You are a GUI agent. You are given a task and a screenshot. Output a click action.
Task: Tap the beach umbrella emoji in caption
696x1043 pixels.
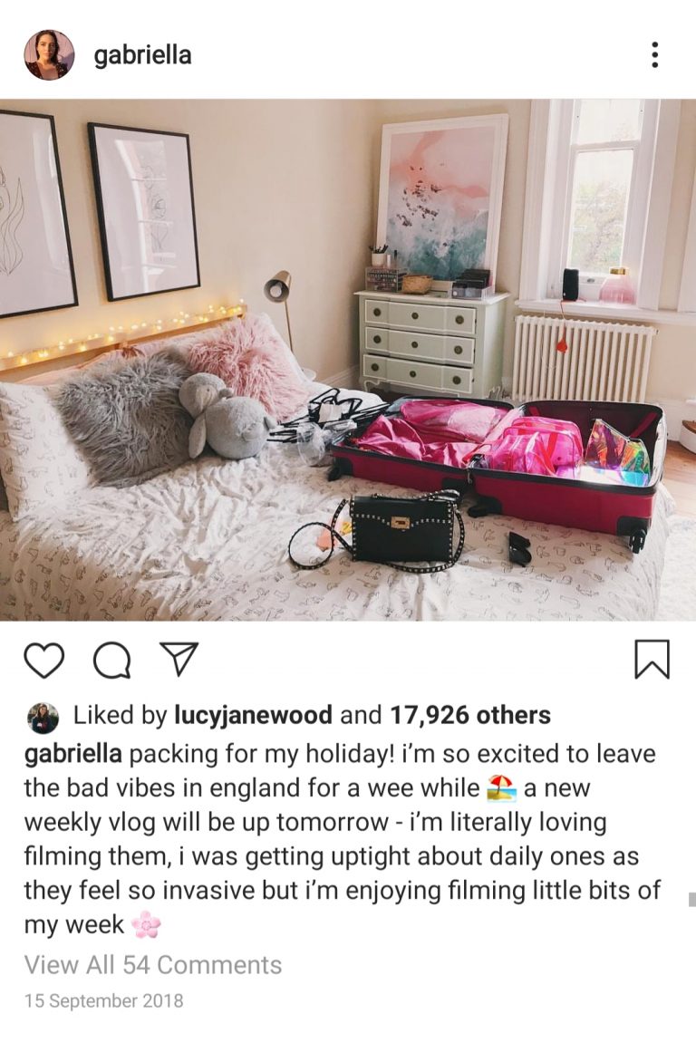coord(502,787)
